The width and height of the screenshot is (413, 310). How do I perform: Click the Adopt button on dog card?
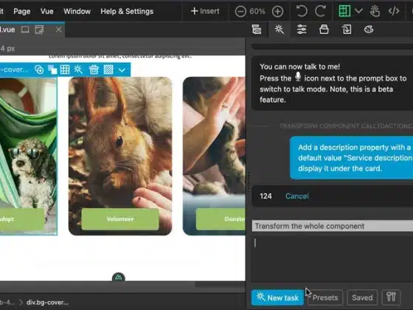click(x=22, y=218)
